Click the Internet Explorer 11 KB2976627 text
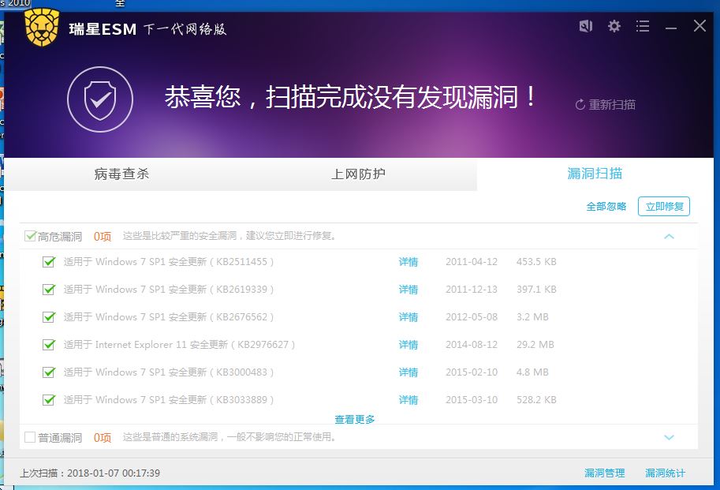 point(179,345)
